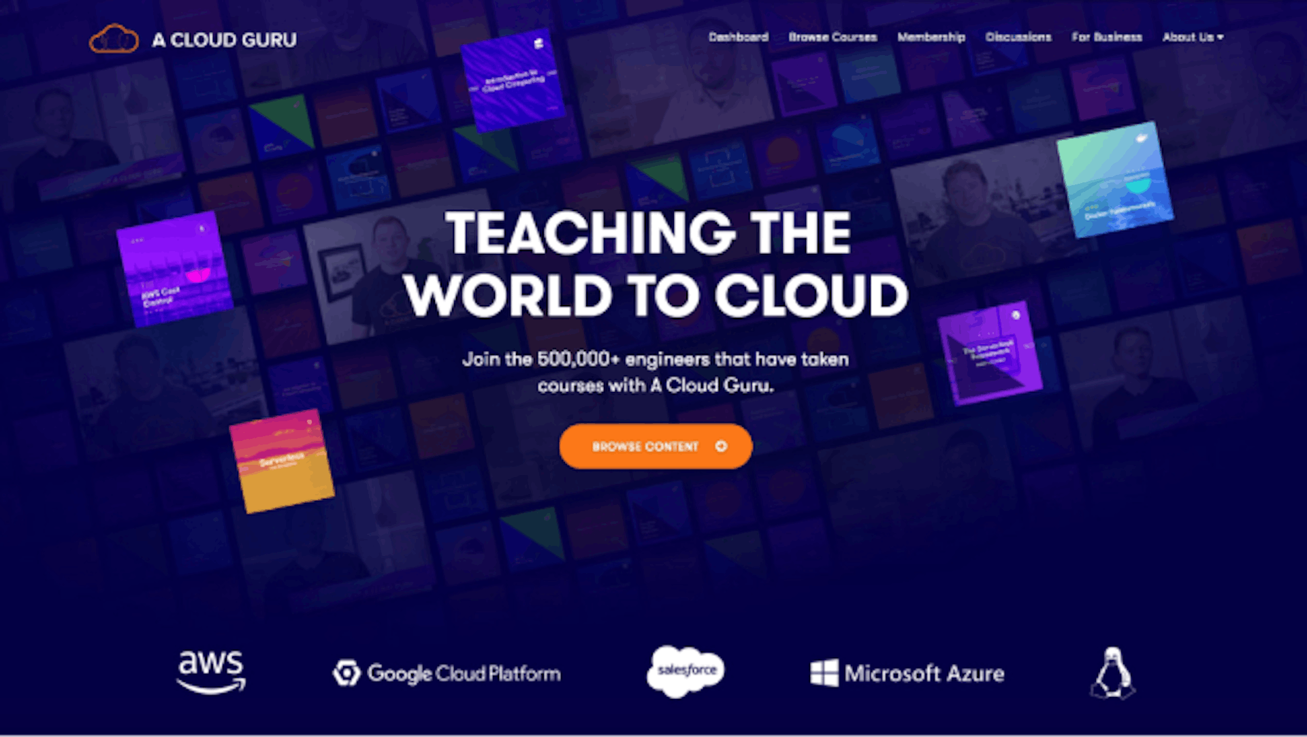Open the For Business page
1307x737 pixels.
point(1107,37)
